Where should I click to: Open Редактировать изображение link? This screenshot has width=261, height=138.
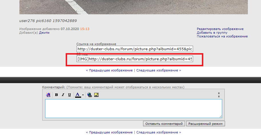point(220,29)
